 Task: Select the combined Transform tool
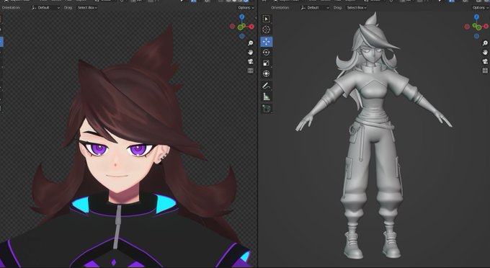[266, 73]
